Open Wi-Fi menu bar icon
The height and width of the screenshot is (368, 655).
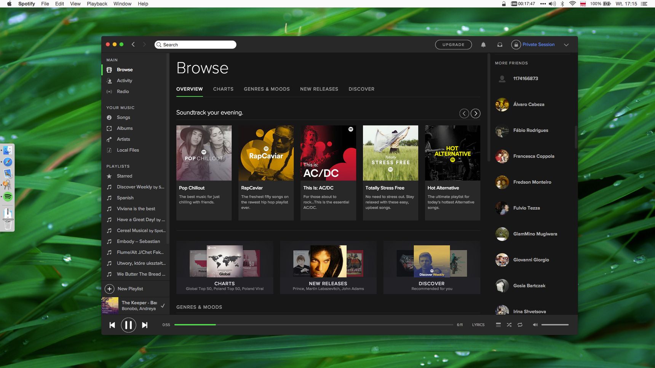(572, 4)
